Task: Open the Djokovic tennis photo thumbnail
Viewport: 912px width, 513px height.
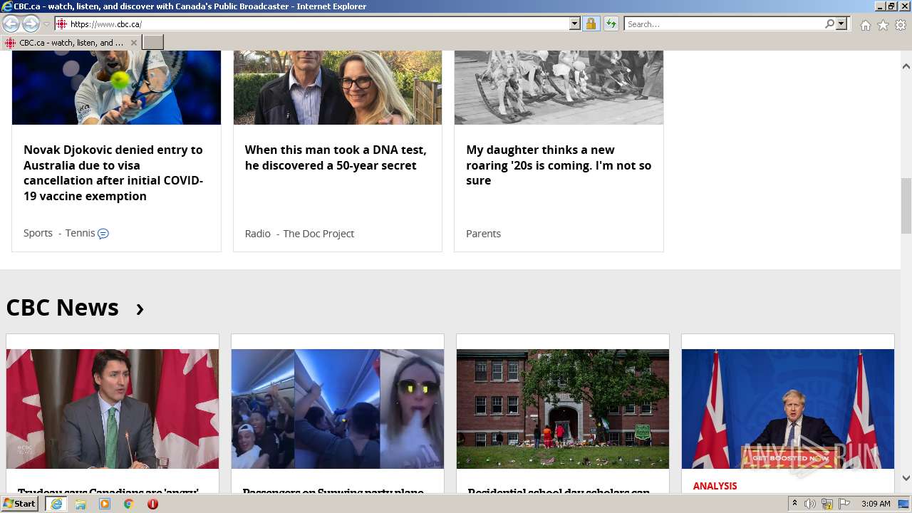Action: tap(116, 88)
